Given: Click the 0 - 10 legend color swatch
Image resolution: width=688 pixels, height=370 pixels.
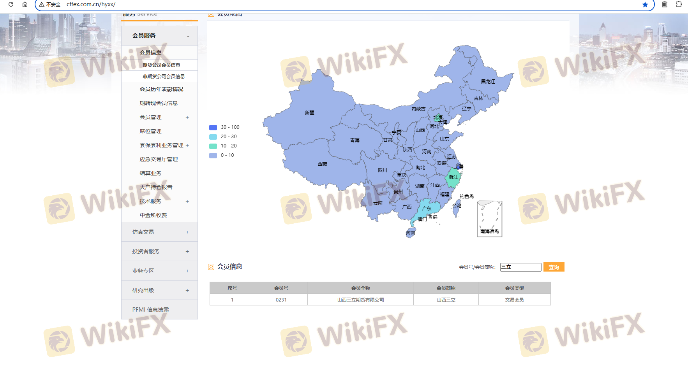Looking at the screenshot, I should pyautogui.click(x=213, y=155).
